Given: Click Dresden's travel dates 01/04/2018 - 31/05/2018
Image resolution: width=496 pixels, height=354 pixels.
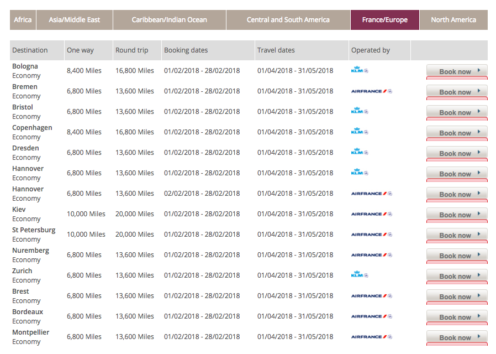Looking at the screenshot, I should pos(295,153).
